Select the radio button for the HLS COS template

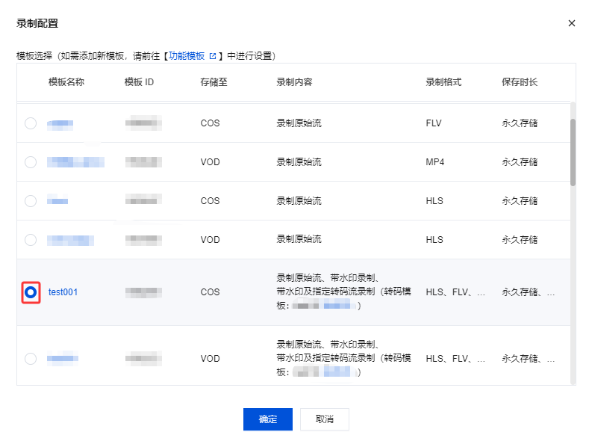tap(31, 201)
